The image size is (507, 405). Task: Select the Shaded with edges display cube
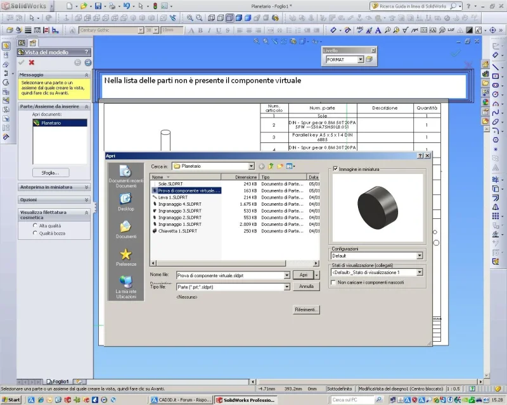click(x=239, y=18)
